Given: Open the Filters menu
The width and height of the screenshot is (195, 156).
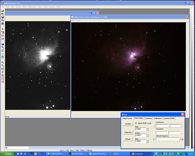Looking at the screenshot, I should 24,6.
